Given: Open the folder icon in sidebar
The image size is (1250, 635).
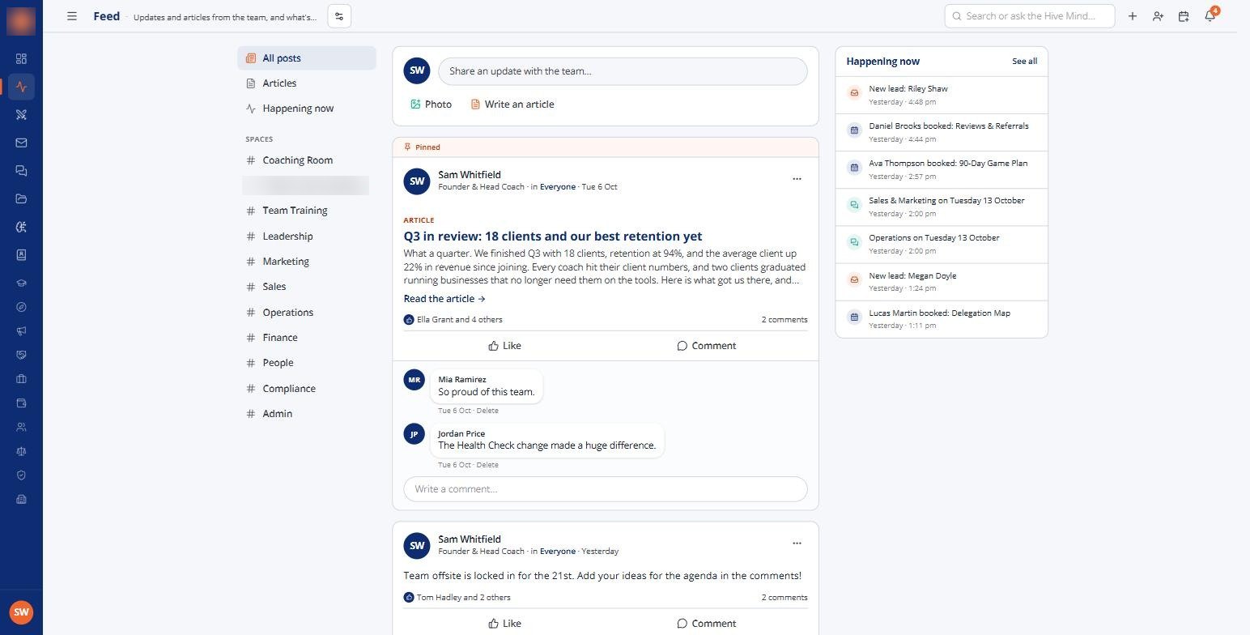Looking at the screenshot, I should click(21, 198).
